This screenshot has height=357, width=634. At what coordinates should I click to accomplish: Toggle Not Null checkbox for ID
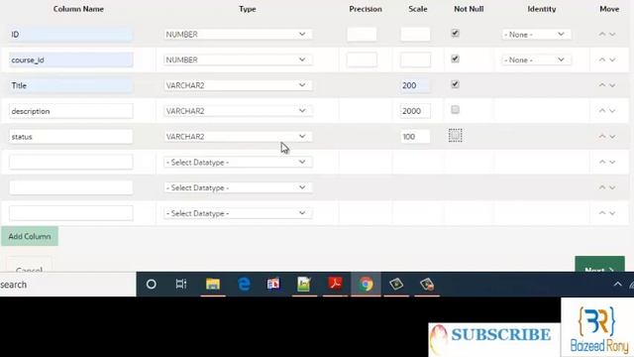(x=456, y=33)
